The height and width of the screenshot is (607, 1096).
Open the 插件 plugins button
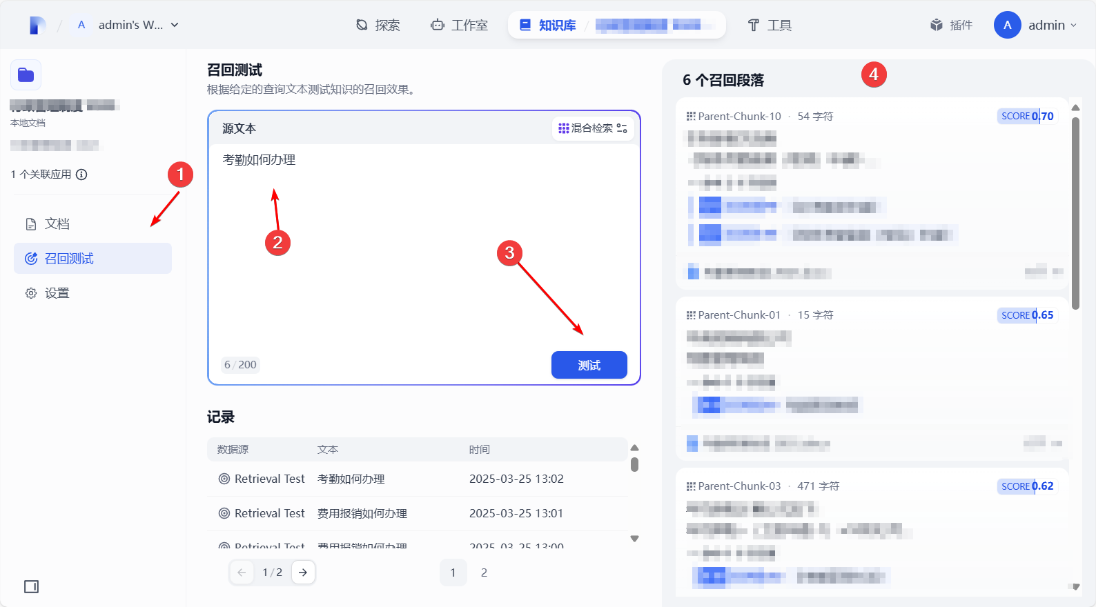951,26
